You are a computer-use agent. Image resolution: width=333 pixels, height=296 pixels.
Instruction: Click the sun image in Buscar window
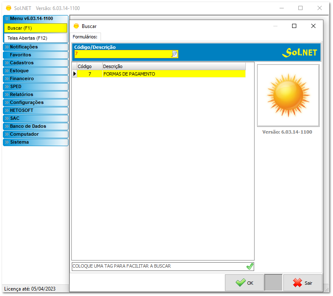click(x=288, y=96)
